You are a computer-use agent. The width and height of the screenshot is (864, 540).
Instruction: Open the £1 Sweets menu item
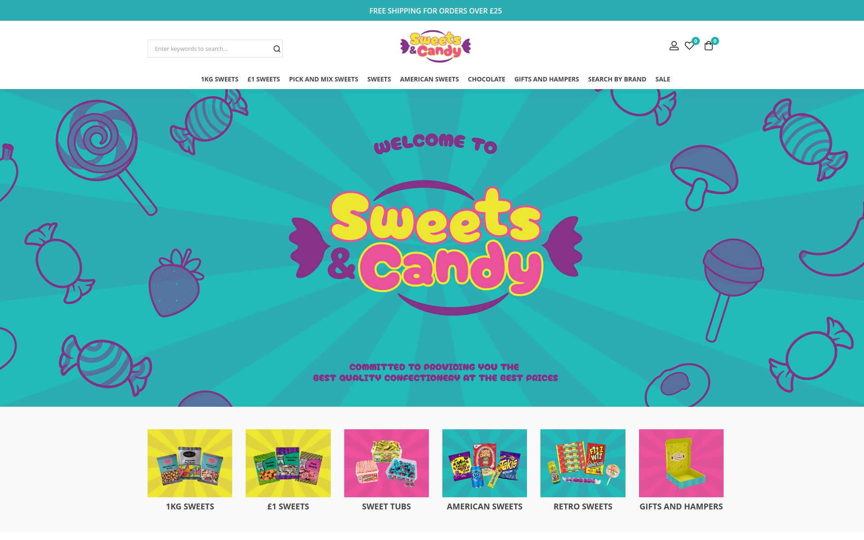point(264,79)
